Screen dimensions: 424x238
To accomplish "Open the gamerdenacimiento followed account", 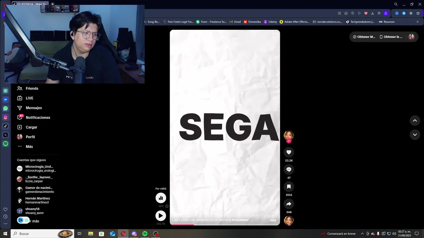I will (x=36, y=190).
